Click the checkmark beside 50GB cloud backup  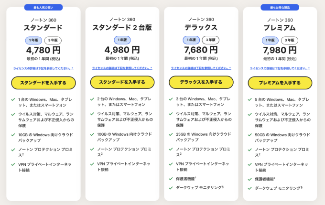point(250,135)
